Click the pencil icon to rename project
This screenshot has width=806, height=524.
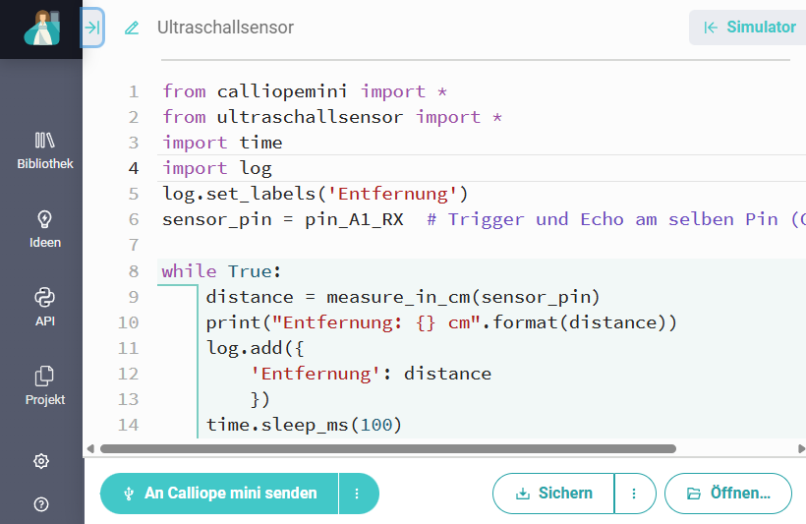point(132,29)
